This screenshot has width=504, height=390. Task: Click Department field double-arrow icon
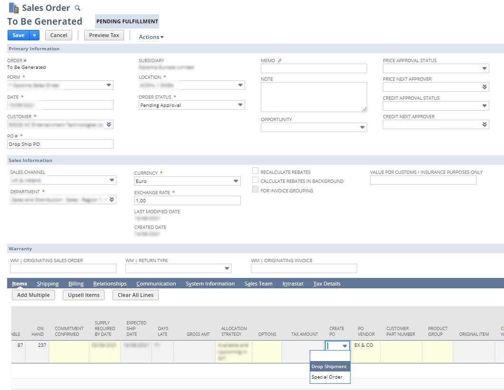pos(111,200)
